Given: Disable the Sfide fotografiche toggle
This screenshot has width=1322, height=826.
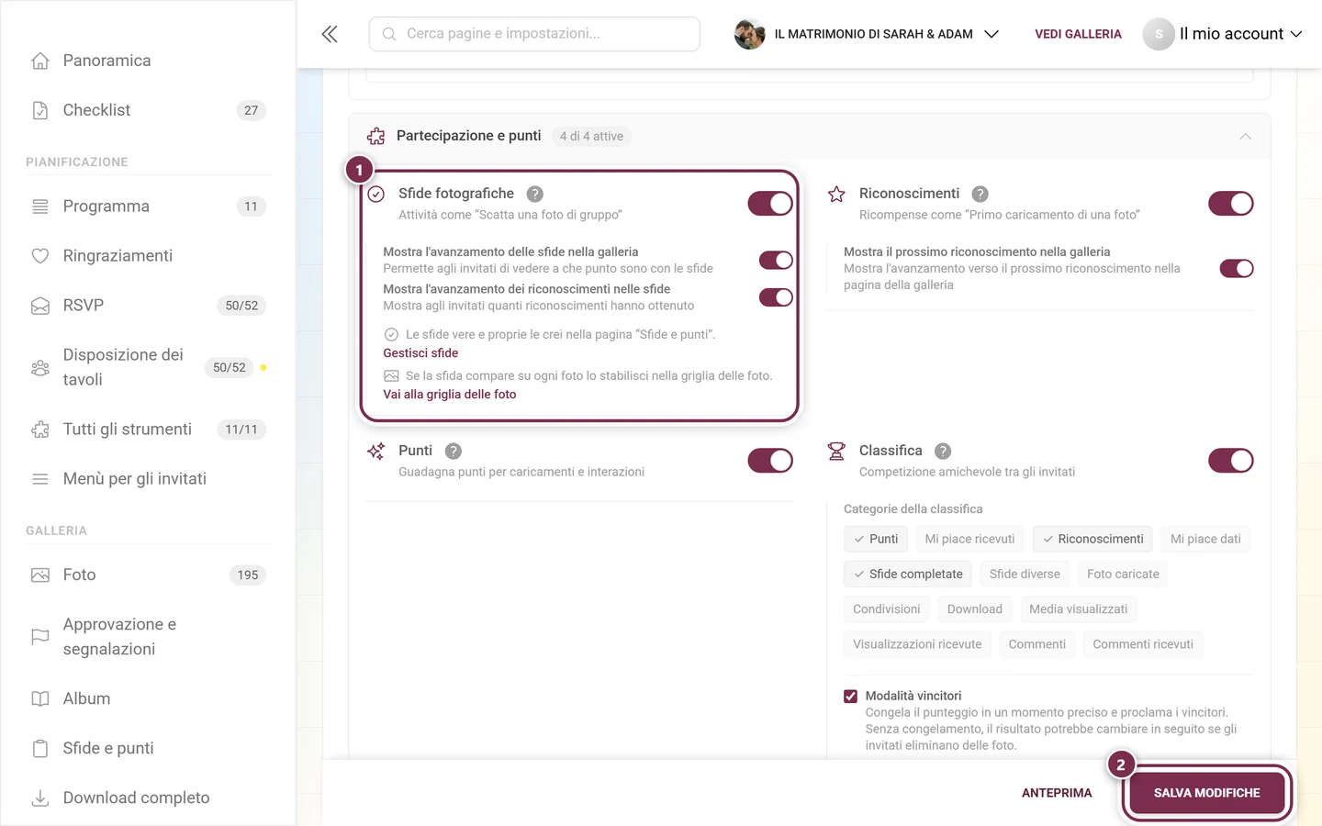Looking at the screenshot, I should (x=770, y=203).
